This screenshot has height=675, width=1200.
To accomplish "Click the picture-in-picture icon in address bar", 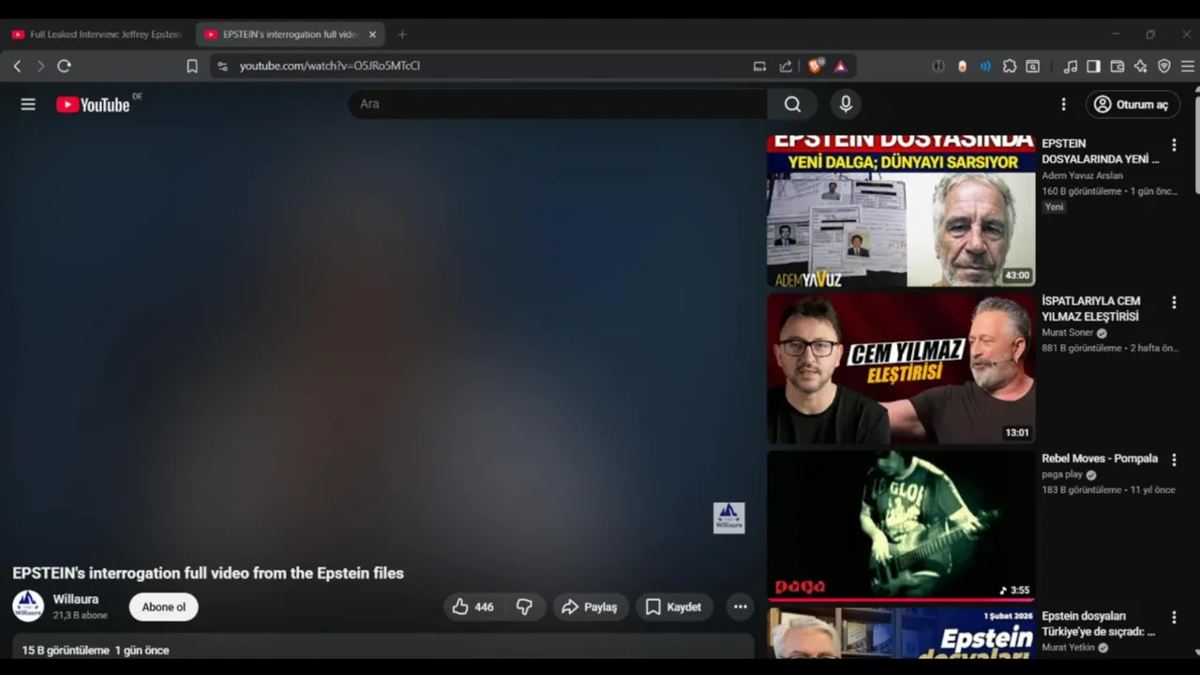I will pos(759,66).
